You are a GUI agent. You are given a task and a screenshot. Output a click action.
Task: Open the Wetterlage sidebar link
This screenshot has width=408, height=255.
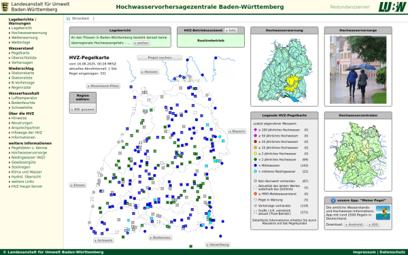click(20, 42)
